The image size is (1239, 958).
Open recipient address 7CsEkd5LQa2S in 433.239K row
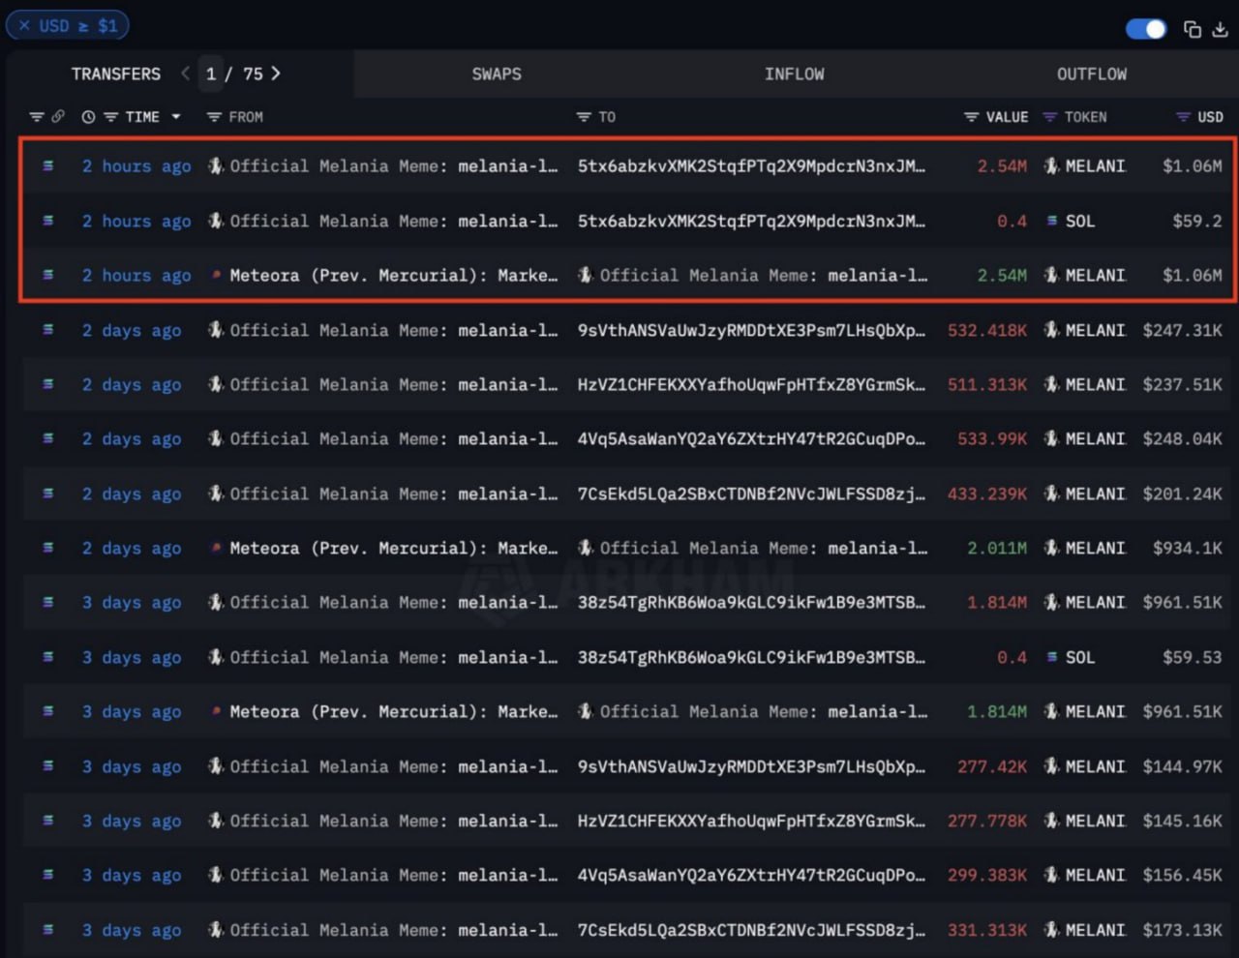pos(751,494)
